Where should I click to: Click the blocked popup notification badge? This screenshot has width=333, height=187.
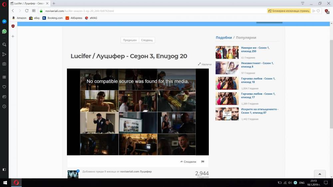pos(289,11)
